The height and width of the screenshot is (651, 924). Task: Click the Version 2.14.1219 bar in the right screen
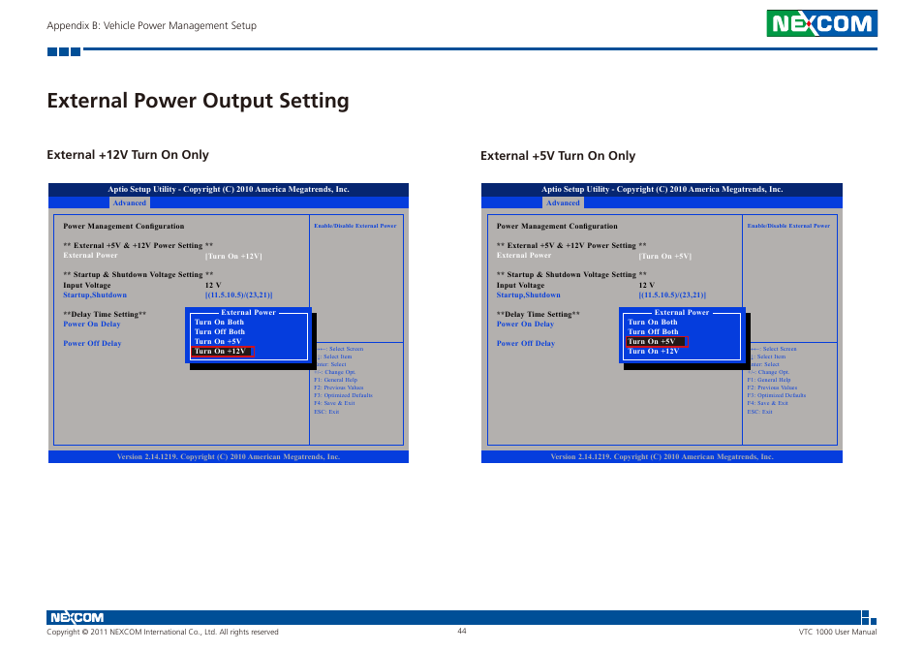[x=662, y=456]
